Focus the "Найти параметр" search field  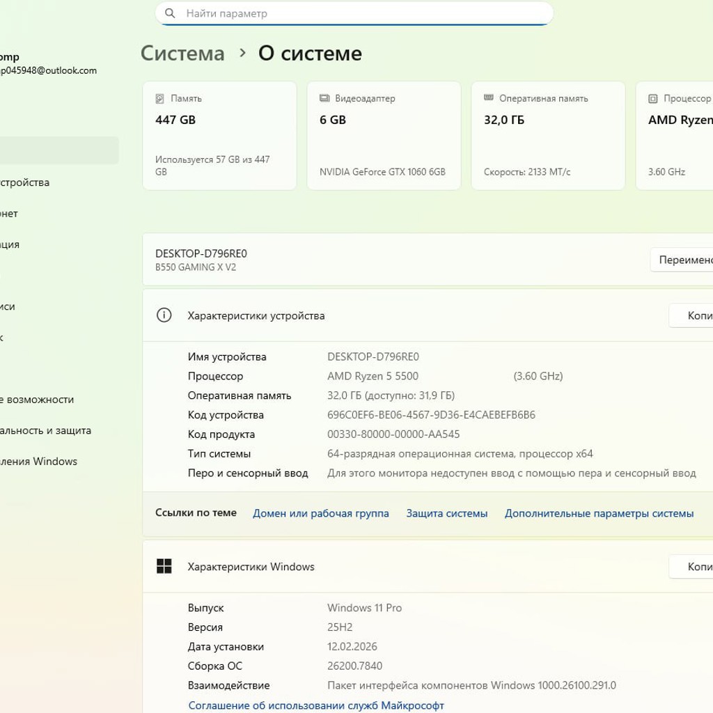[x=354, y=13]
